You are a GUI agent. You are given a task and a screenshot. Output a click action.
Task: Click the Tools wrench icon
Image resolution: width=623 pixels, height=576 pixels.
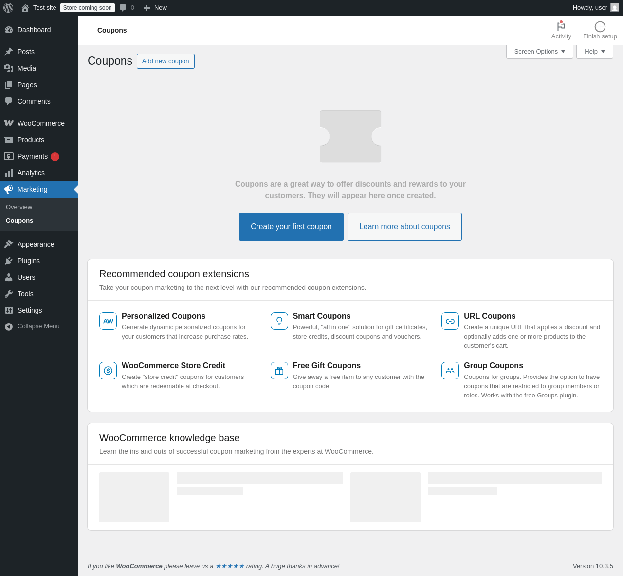tap(9, 294)
